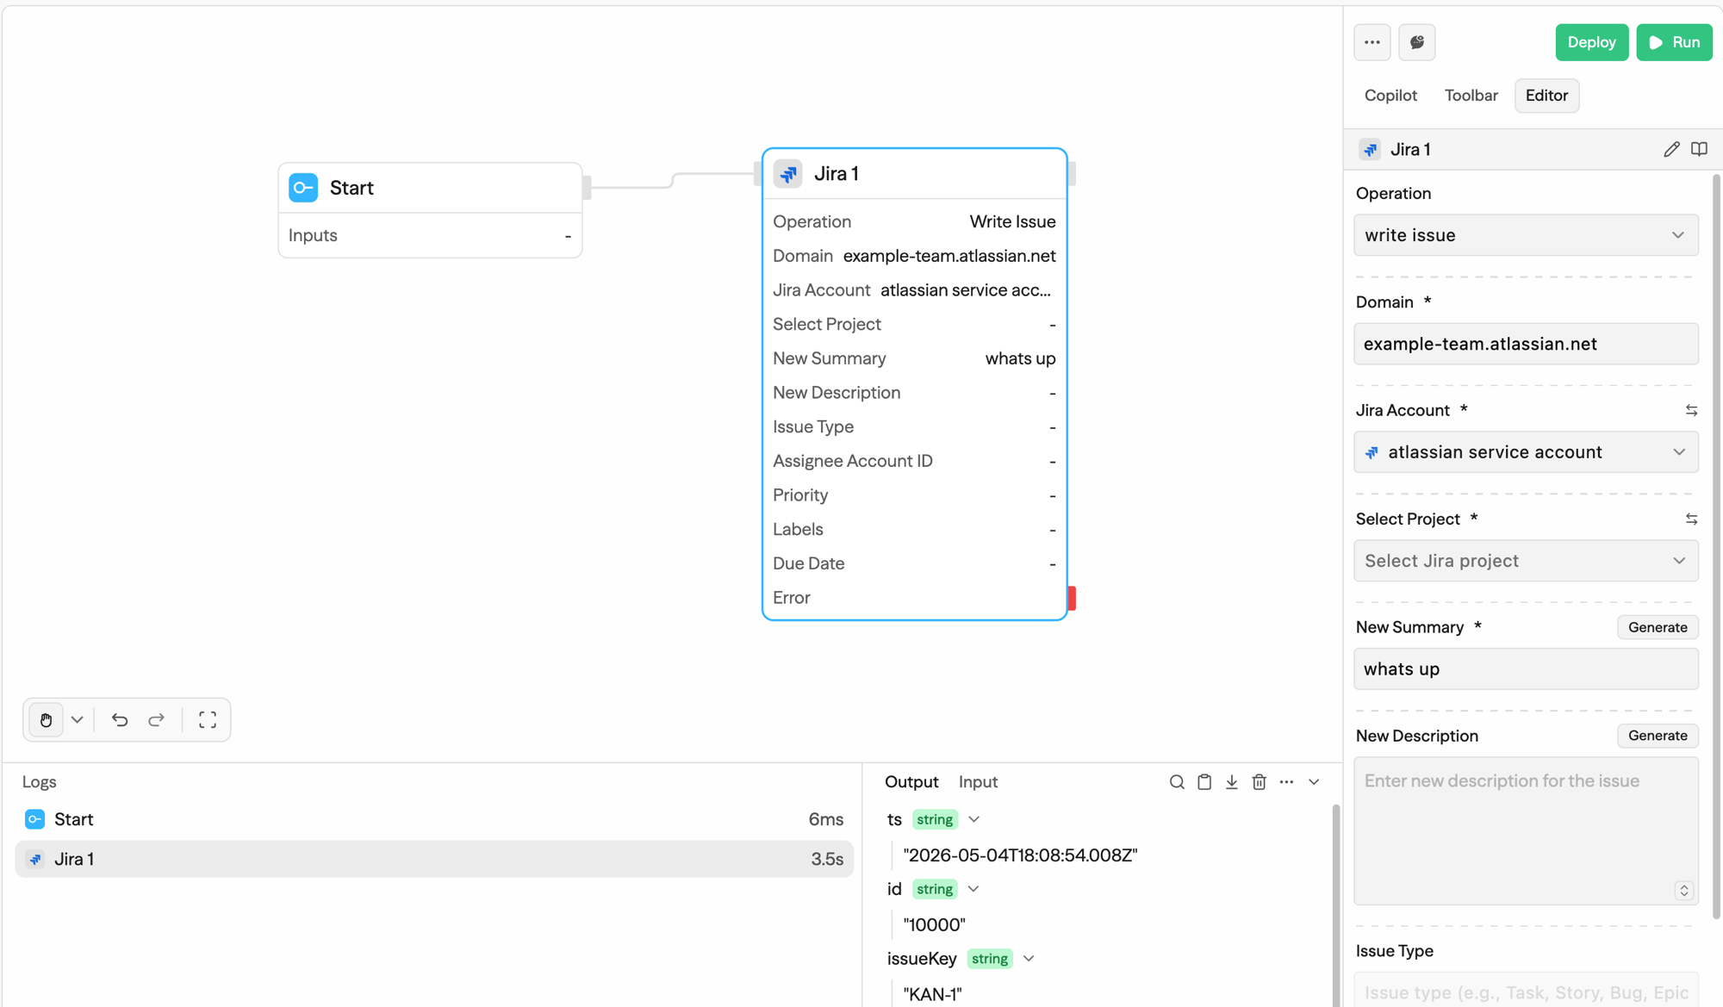This screenshot has width=1723, height=1007.
Task: Download the output log
Action: pyautogui.click(x=1232, y=782)
